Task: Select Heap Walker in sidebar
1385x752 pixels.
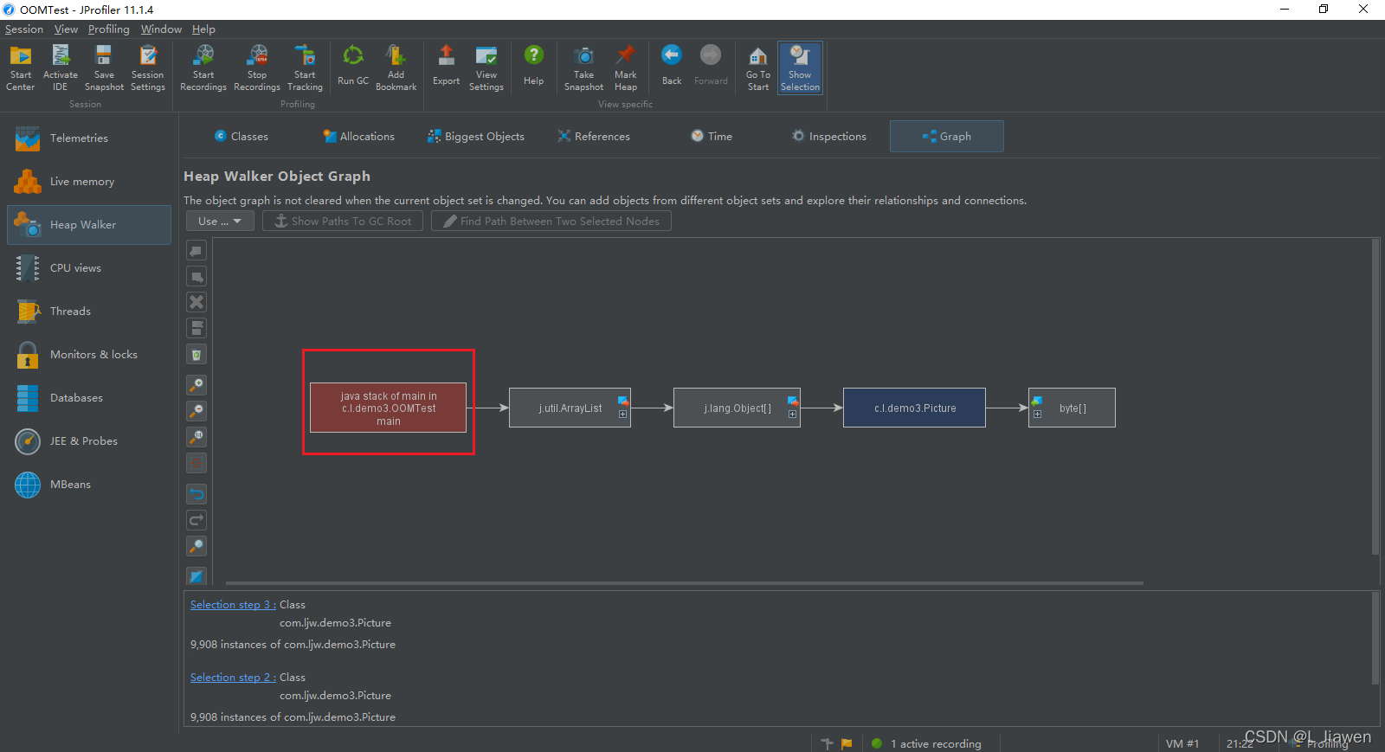Action: [x=89, y=225]
